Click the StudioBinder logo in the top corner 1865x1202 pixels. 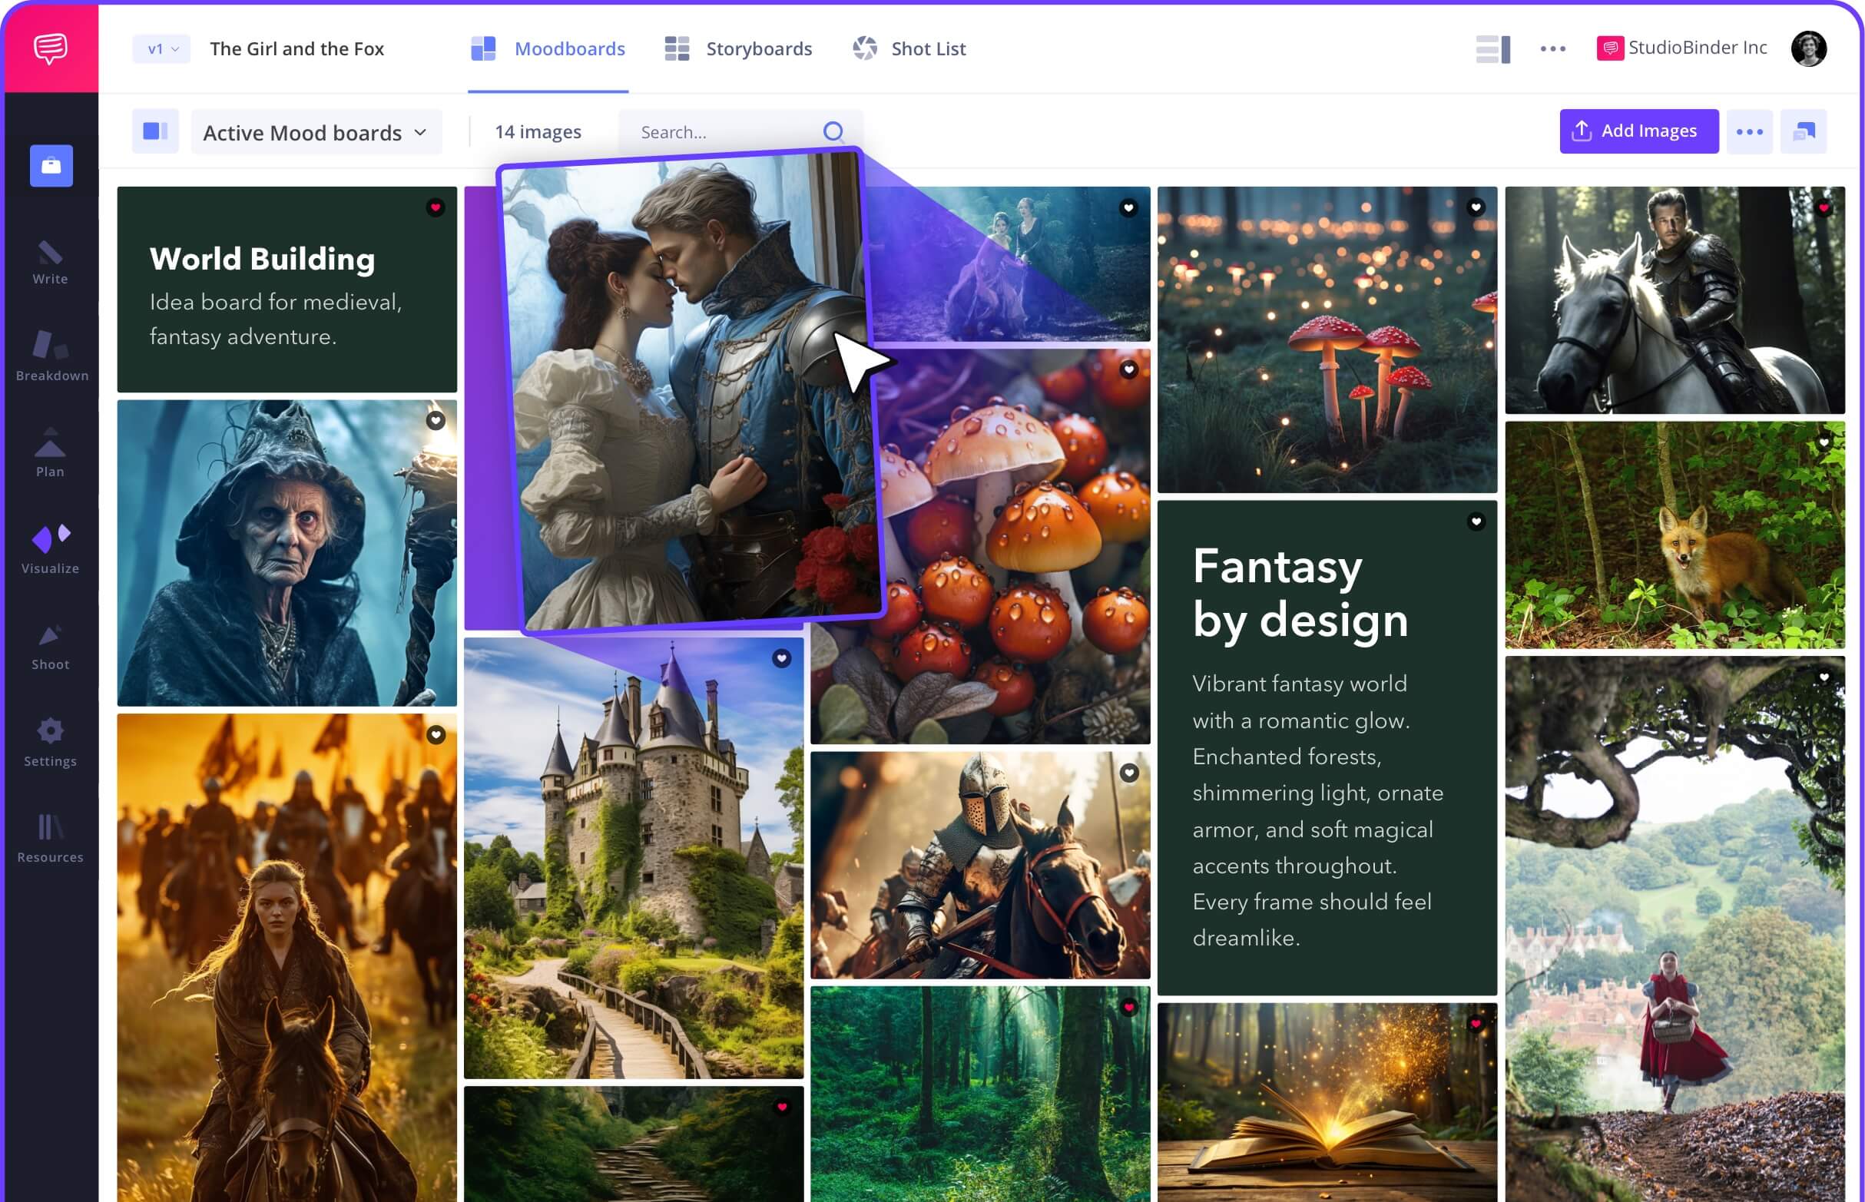coord(50,48)
